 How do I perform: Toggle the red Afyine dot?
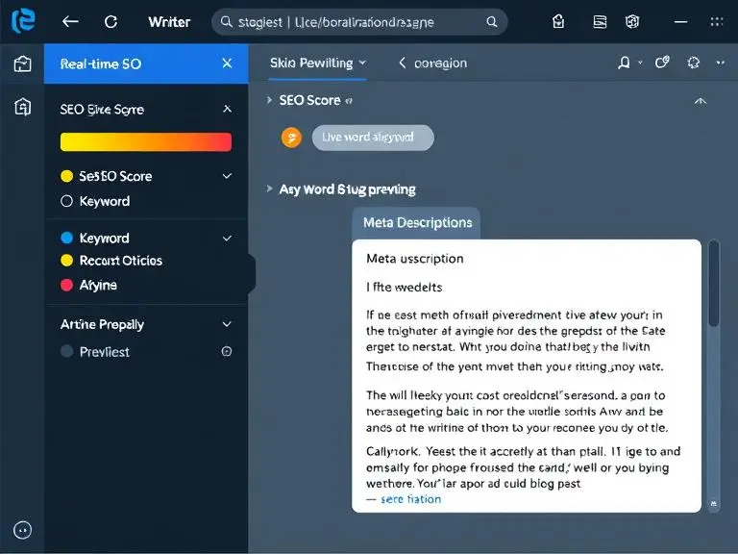coord(67,285)
